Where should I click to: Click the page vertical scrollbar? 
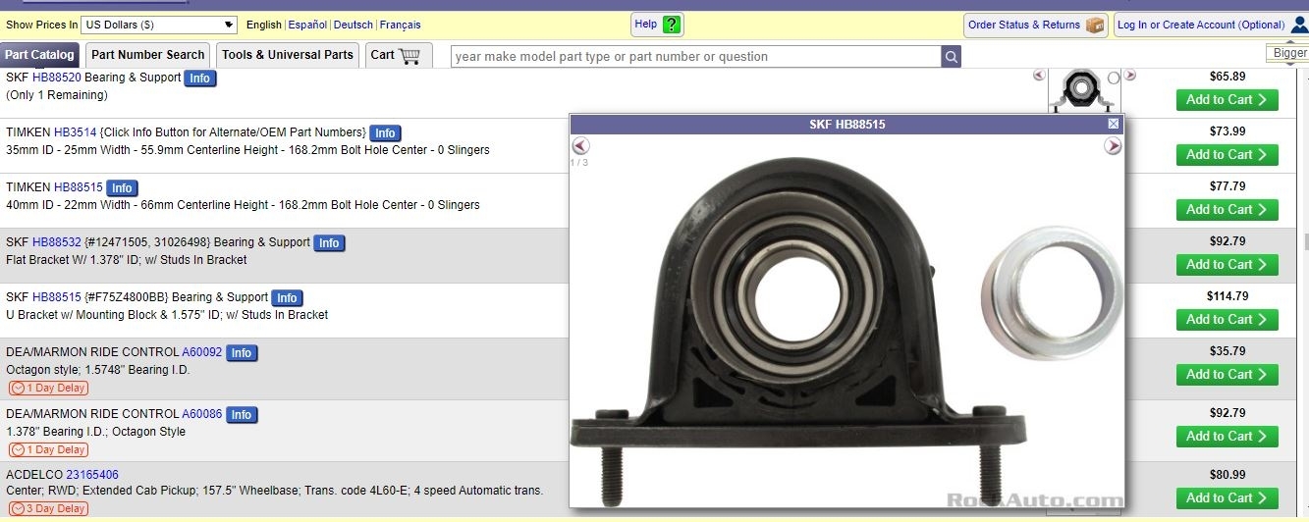point(1305,241)
